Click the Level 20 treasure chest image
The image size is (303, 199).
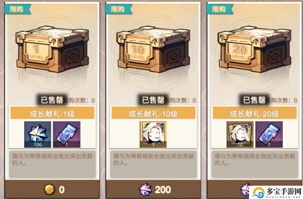254,49
